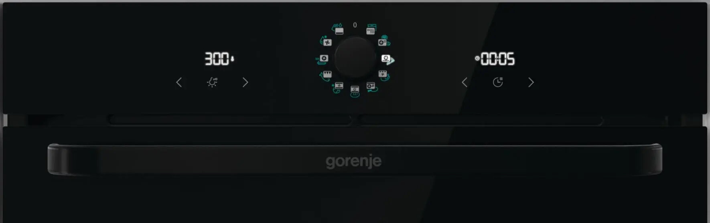Screen dimensions: 710x223
Task: Select the grill function icon at lower left
Action: click(326, 76)
